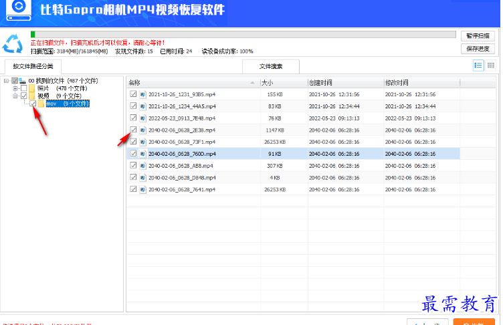Select file name 2040-02-06_0628_760D.mp4
Image resolution: width=503 pixels, height=325 pixels.
click(x=182, y=154)
